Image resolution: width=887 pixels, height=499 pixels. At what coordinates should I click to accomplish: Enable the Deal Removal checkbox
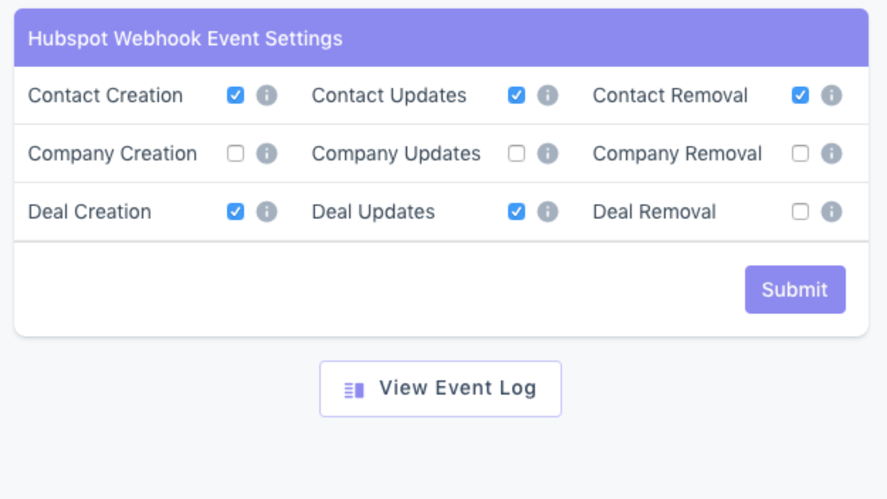point(800,211)
